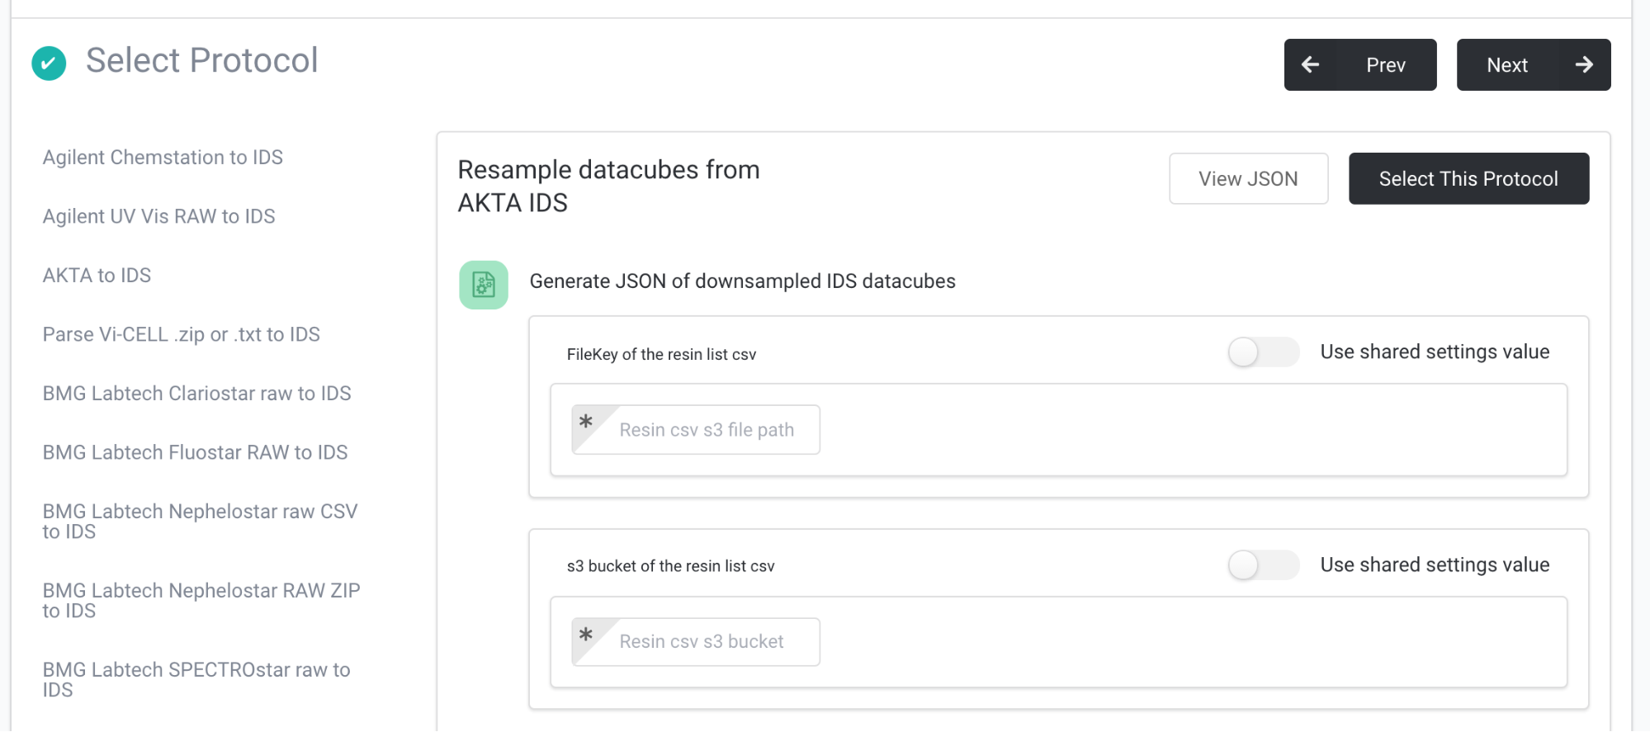This screenshot has width=1650, height=732.
Task: Click Select This Protocol button
Action: click(1468, 179)
